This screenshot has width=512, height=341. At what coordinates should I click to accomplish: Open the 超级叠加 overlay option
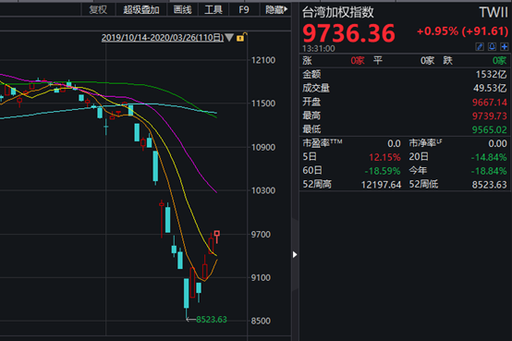click(141, 10)
